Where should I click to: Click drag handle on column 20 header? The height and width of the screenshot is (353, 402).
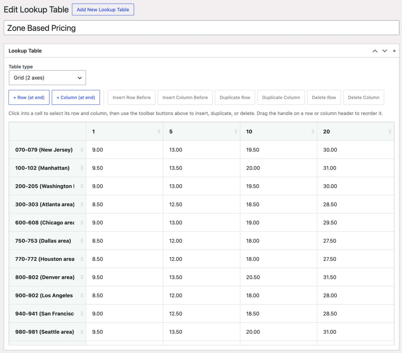pyautogui.click(x=390, y=131)
